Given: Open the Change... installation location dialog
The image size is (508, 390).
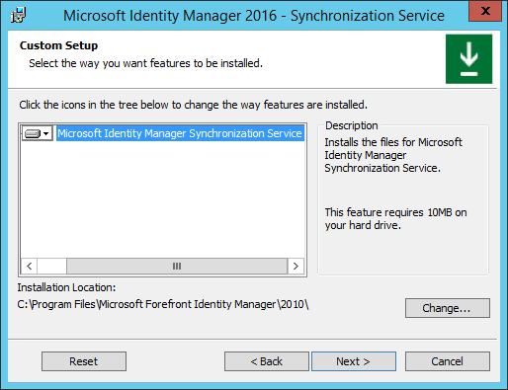Looking at the screenshot, I should [448, 308].
